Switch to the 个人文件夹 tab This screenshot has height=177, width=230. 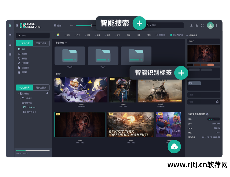[x=24, y=87]
